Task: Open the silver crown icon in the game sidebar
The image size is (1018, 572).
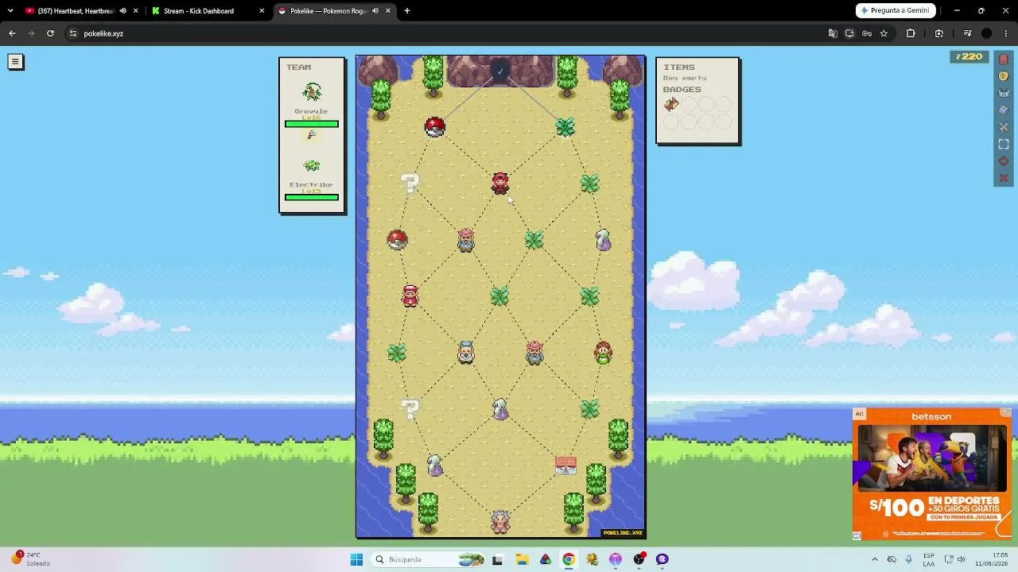Action: click(x=1004, y=93)
